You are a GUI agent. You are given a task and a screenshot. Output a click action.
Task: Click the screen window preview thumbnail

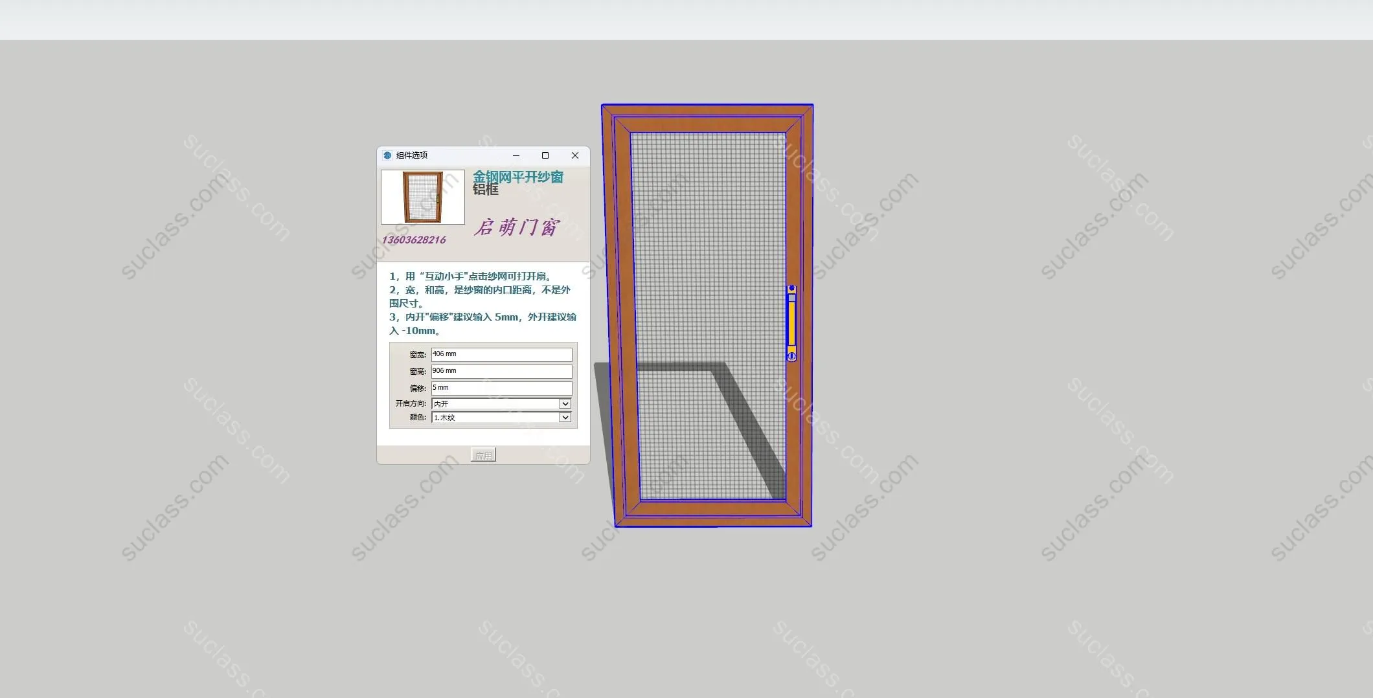pos(423,197)
